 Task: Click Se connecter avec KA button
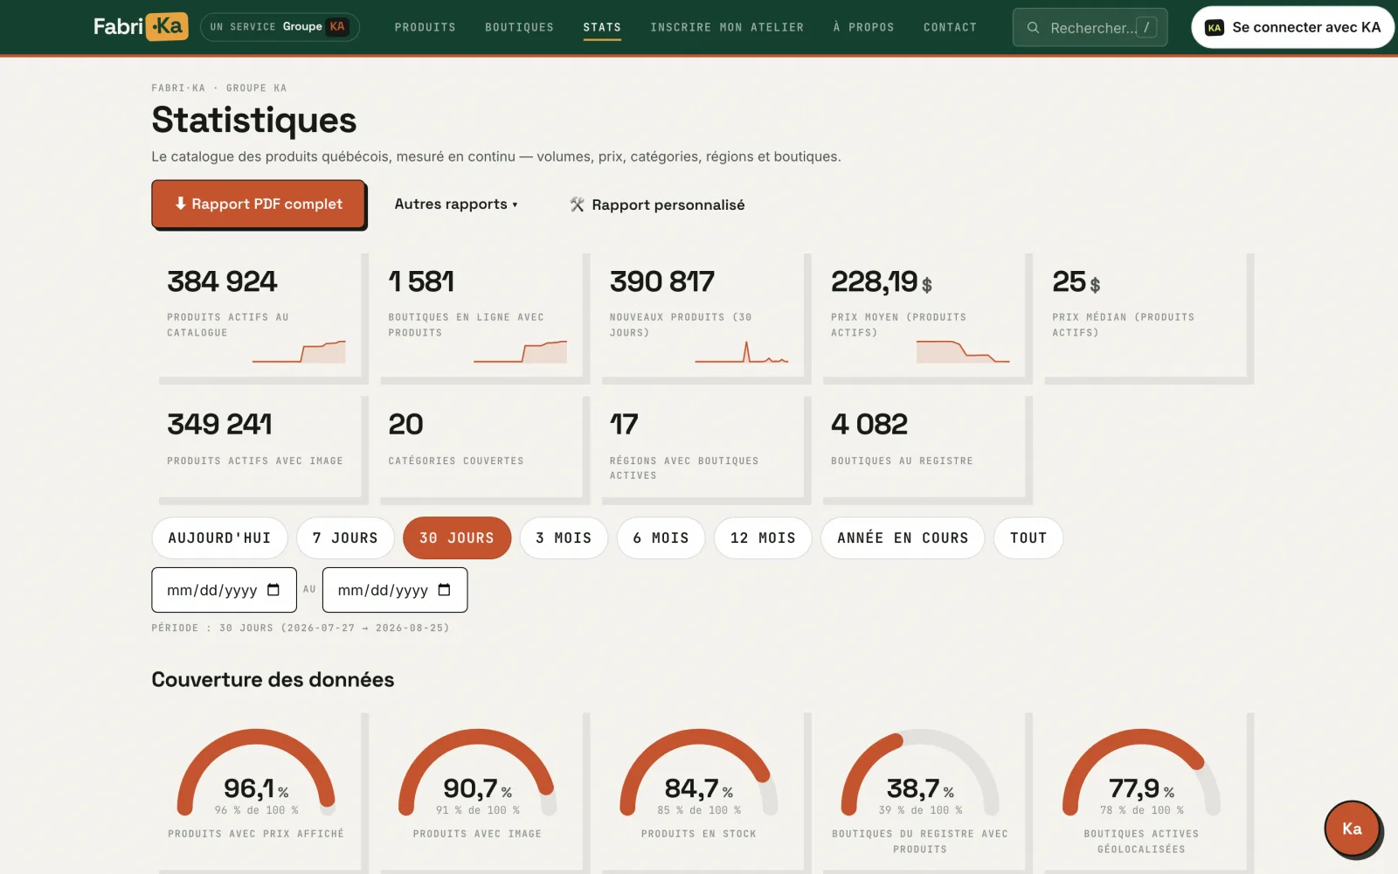coord(1292,27)
